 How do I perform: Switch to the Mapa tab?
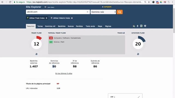click(100, 26)
